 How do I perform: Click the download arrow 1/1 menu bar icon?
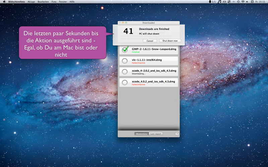point(212,2)
